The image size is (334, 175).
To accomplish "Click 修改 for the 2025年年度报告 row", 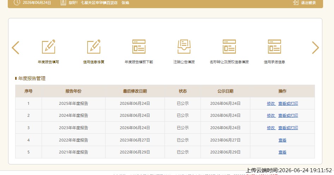I will pyautogui.click(x=271, y=103).
